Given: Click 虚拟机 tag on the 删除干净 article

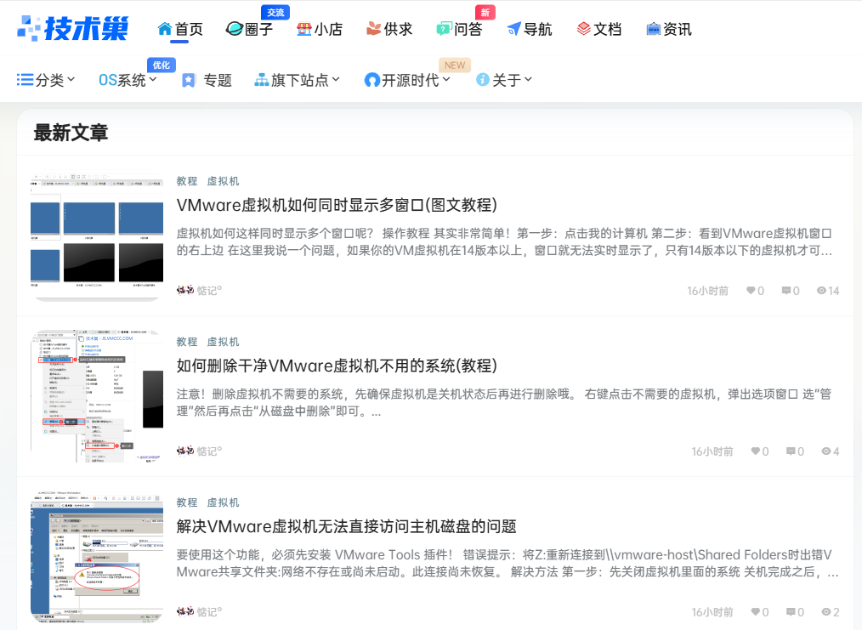Looking at the screenshot, I should [x=223, y=342].
